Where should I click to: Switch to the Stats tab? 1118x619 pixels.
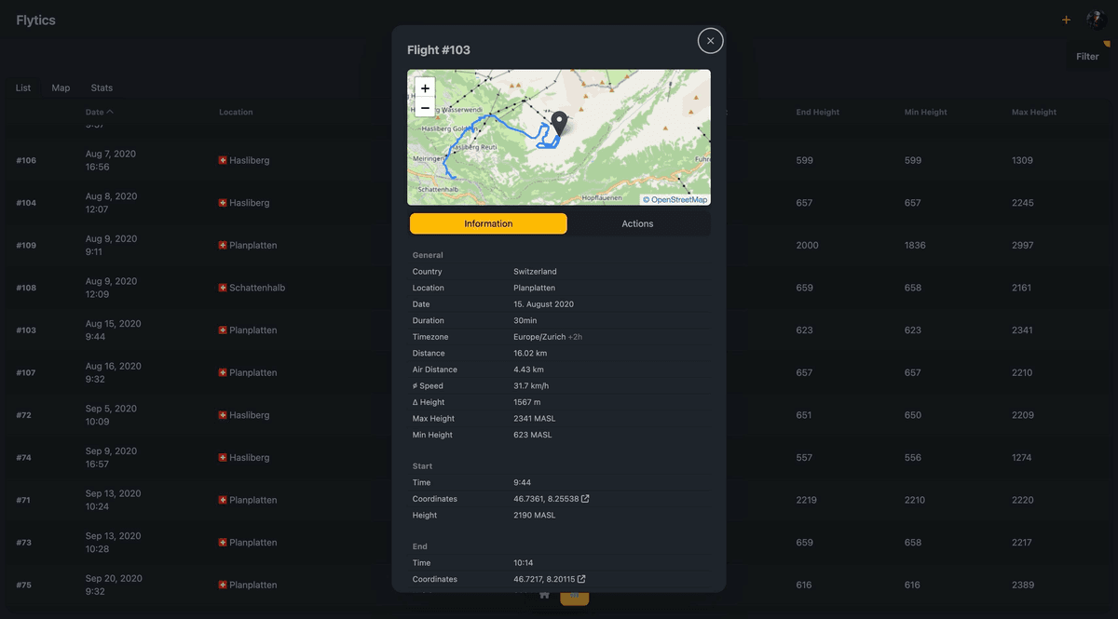click(102, 87)
